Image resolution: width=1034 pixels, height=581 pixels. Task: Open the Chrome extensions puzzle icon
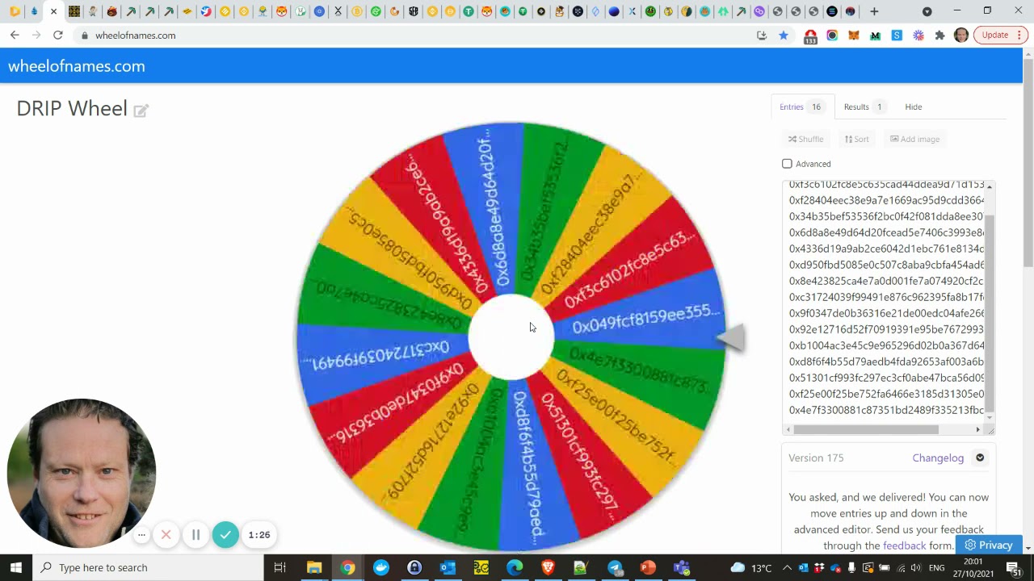pos(939,35)
